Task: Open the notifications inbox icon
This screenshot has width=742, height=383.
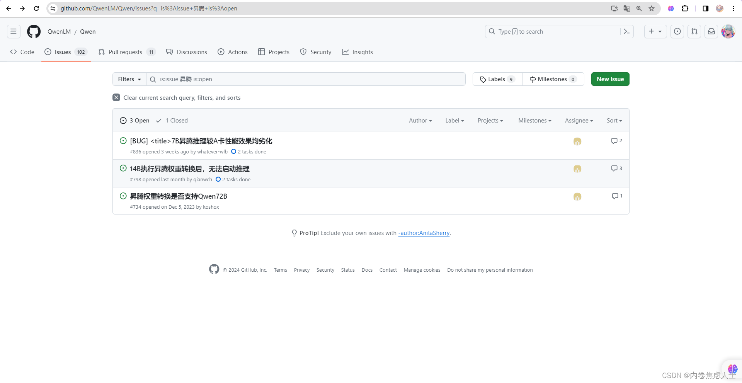Action: pos(711,32)
